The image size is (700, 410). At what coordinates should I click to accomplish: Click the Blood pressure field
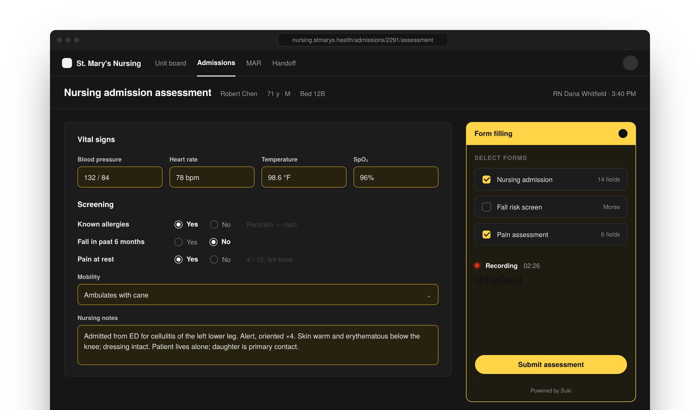[x=120, y=177]
